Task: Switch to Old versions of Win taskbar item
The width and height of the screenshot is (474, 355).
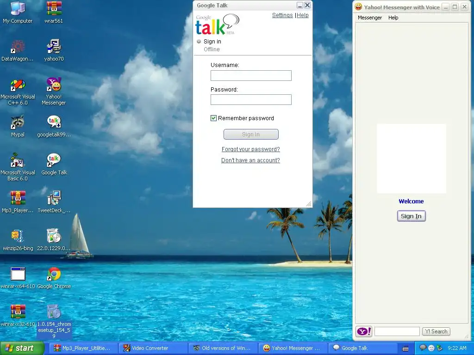Action: pos(223,348)
